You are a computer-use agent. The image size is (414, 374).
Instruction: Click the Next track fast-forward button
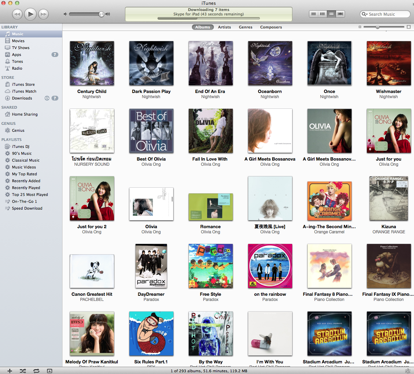(x=44, y=14)
